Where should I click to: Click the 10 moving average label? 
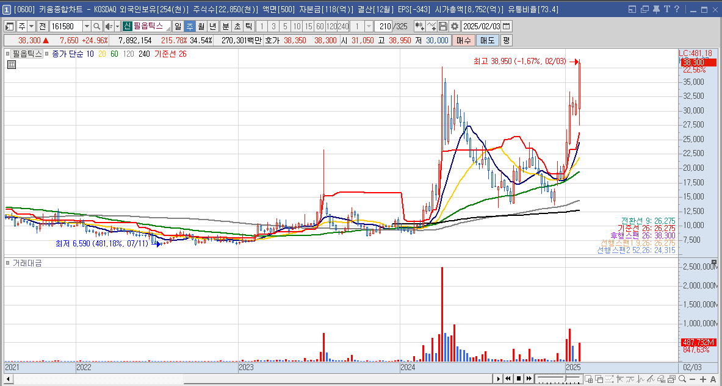click(x=90, y=54)
